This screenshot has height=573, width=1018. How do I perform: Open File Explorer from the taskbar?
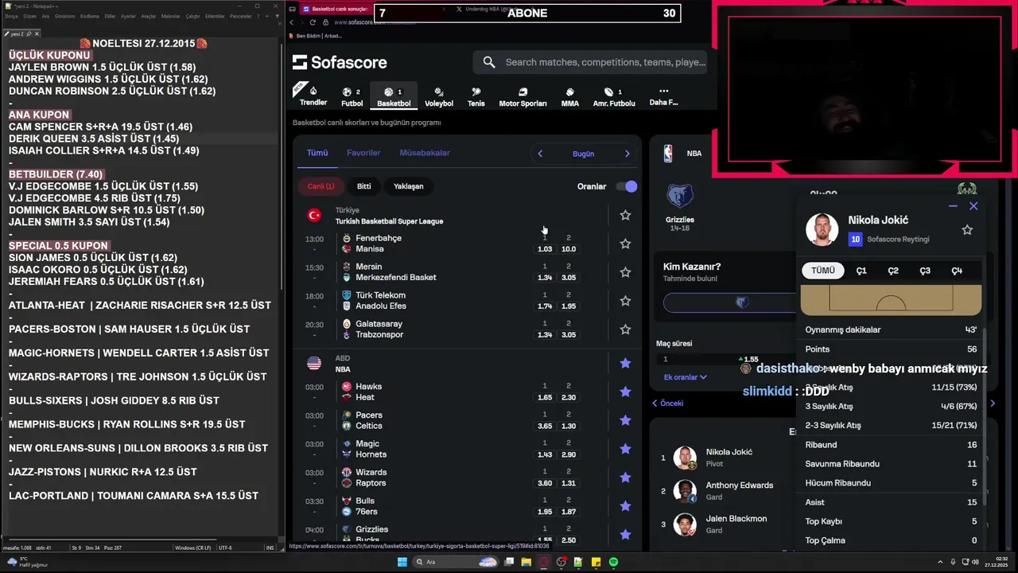[x=526, y=562]
